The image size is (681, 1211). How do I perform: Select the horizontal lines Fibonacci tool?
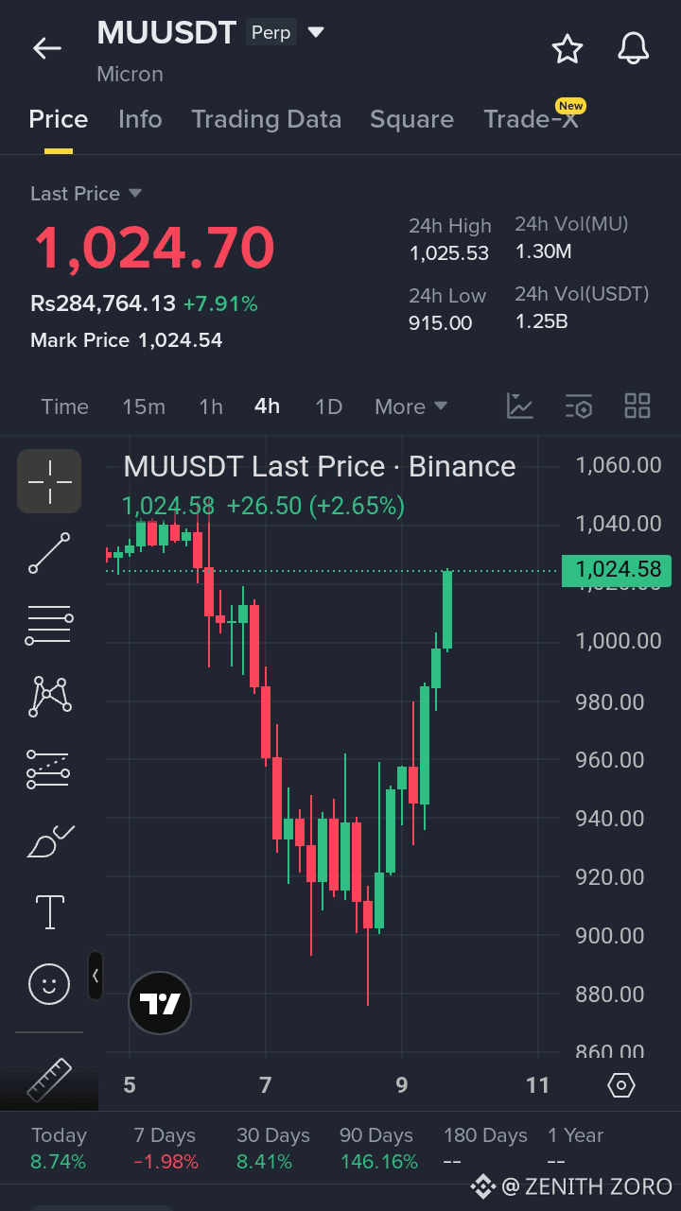(49, 625)
